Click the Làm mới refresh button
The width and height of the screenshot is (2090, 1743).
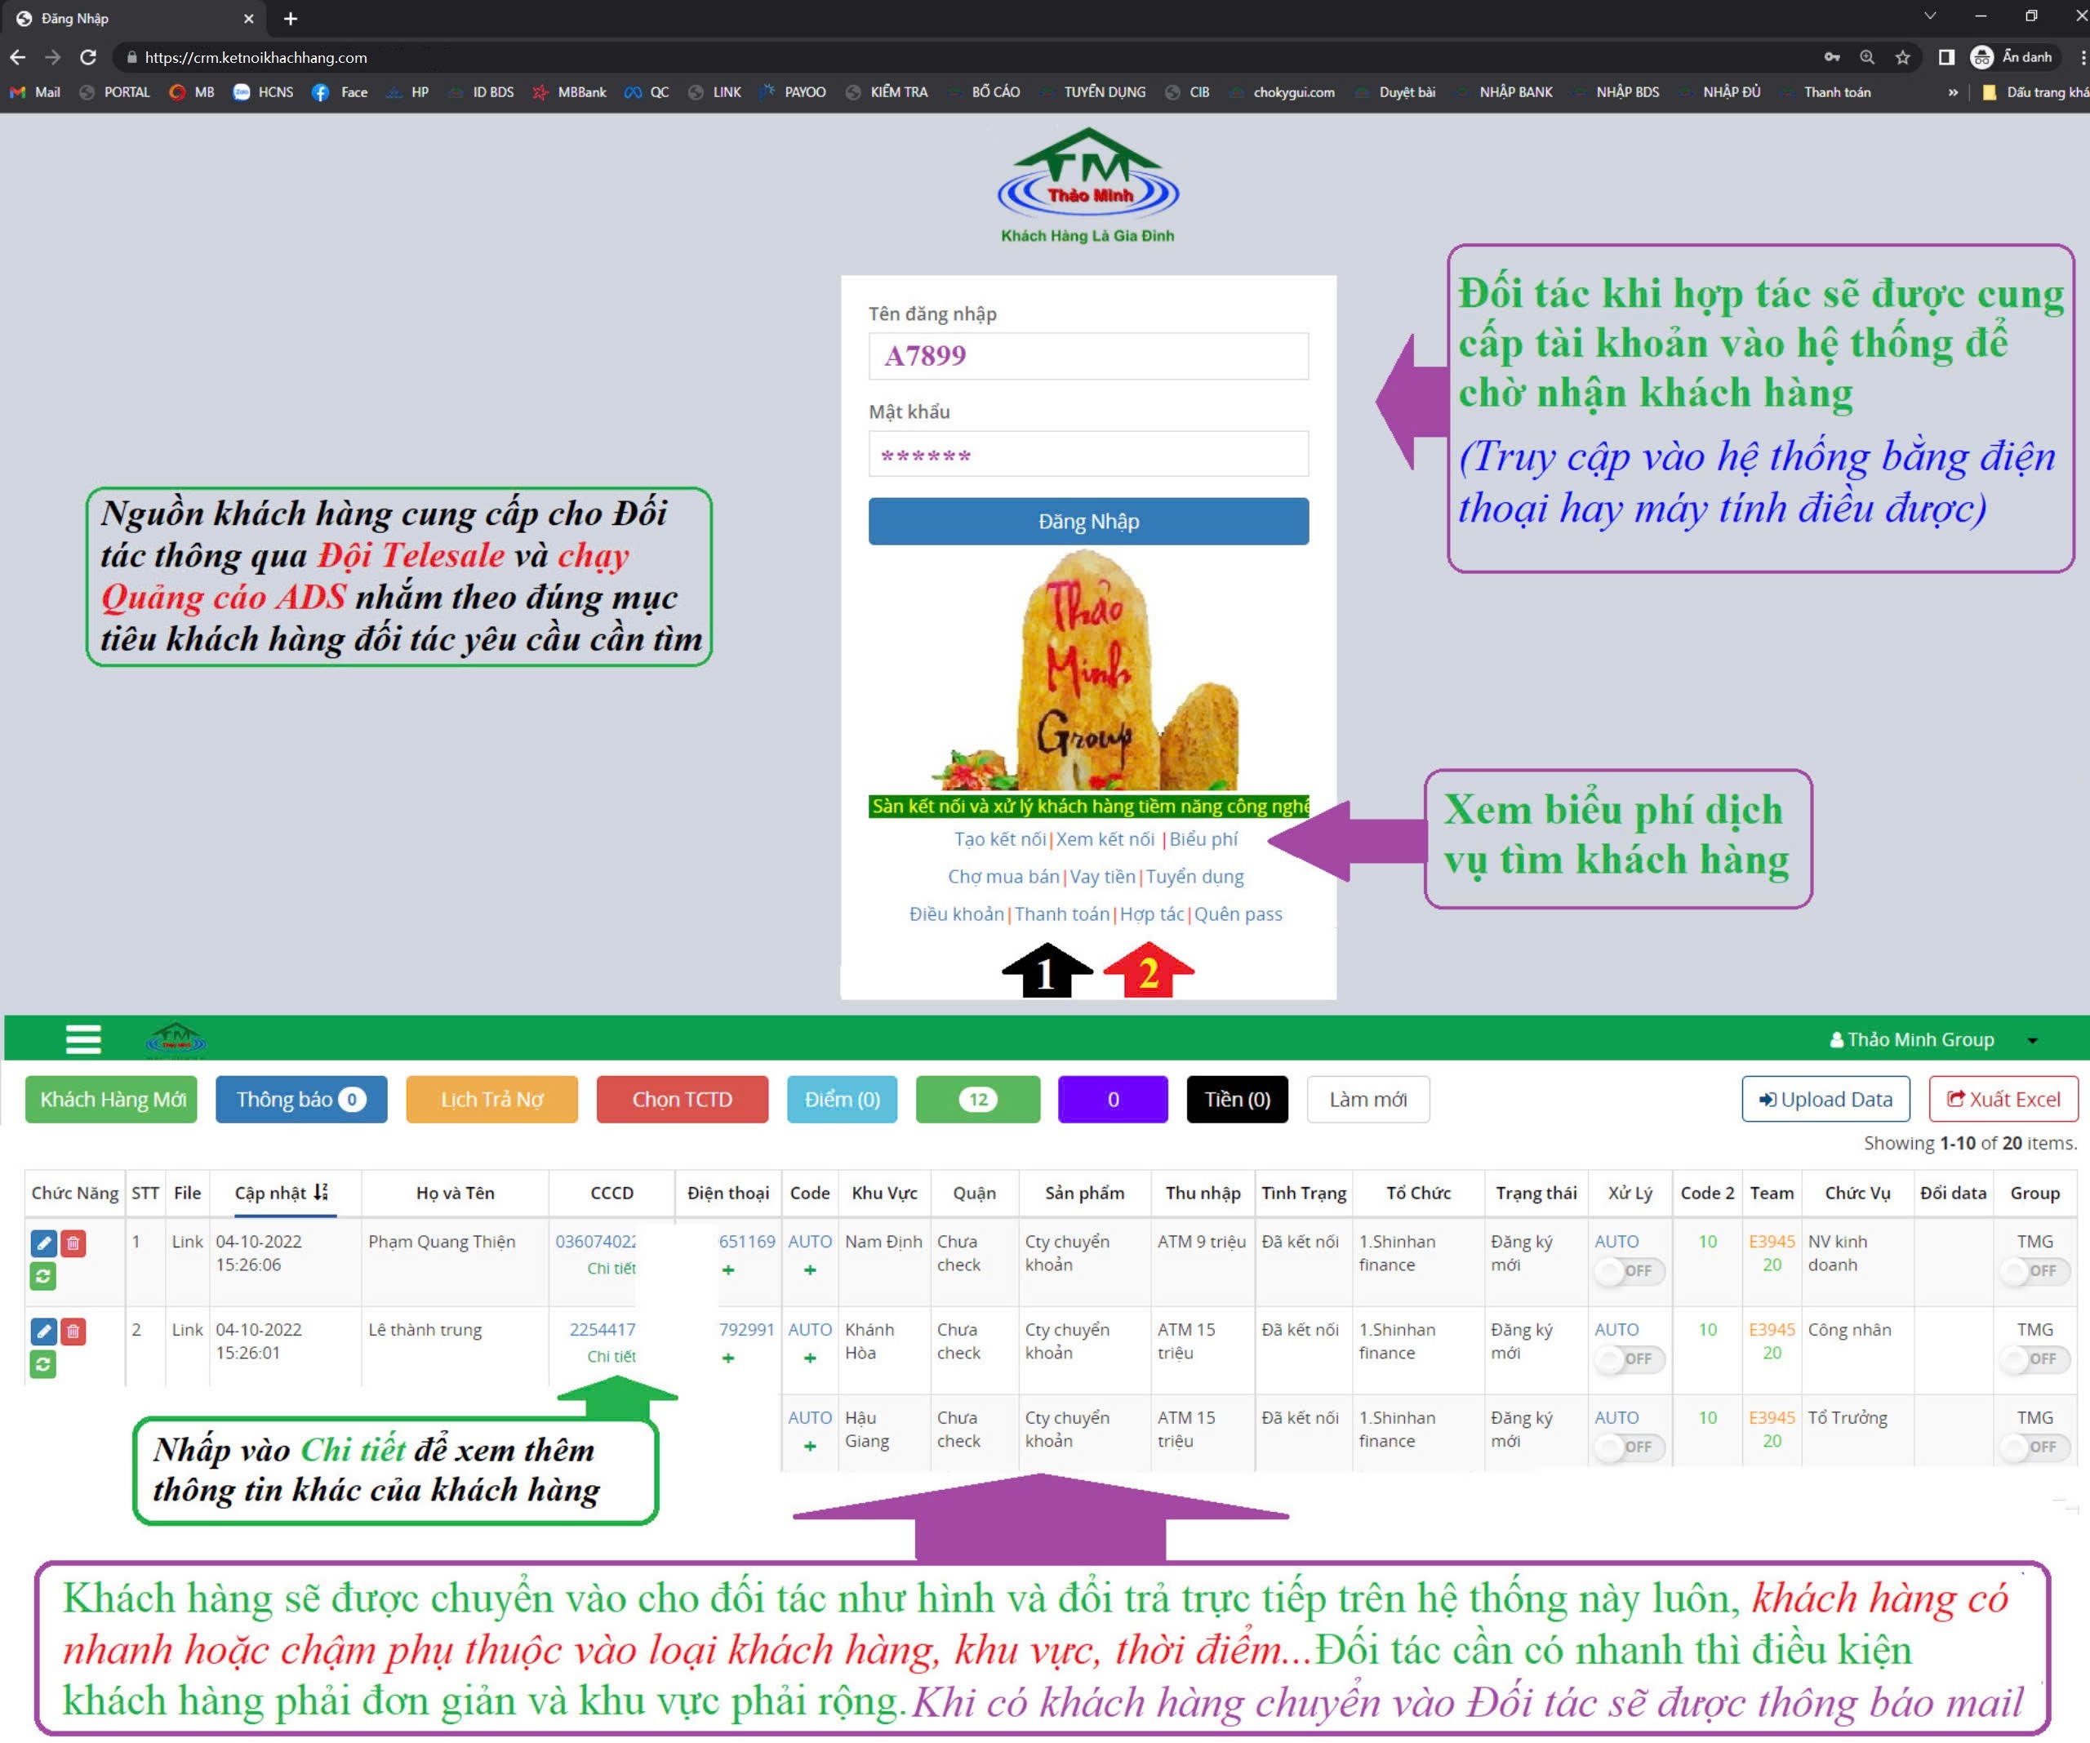pos(1367,1099)
